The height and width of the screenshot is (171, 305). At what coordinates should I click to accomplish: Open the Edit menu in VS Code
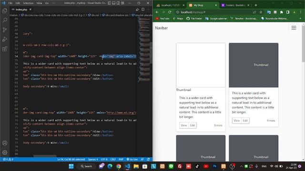[18, 3]
